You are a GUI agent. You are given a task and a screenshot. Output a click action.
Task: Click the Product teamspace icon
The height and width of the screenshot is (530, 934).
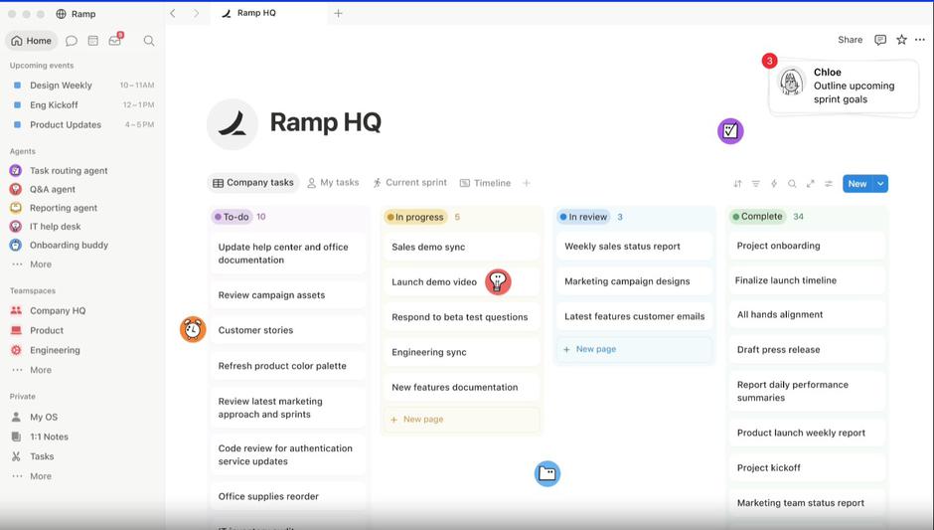click(x=16, y=330)
